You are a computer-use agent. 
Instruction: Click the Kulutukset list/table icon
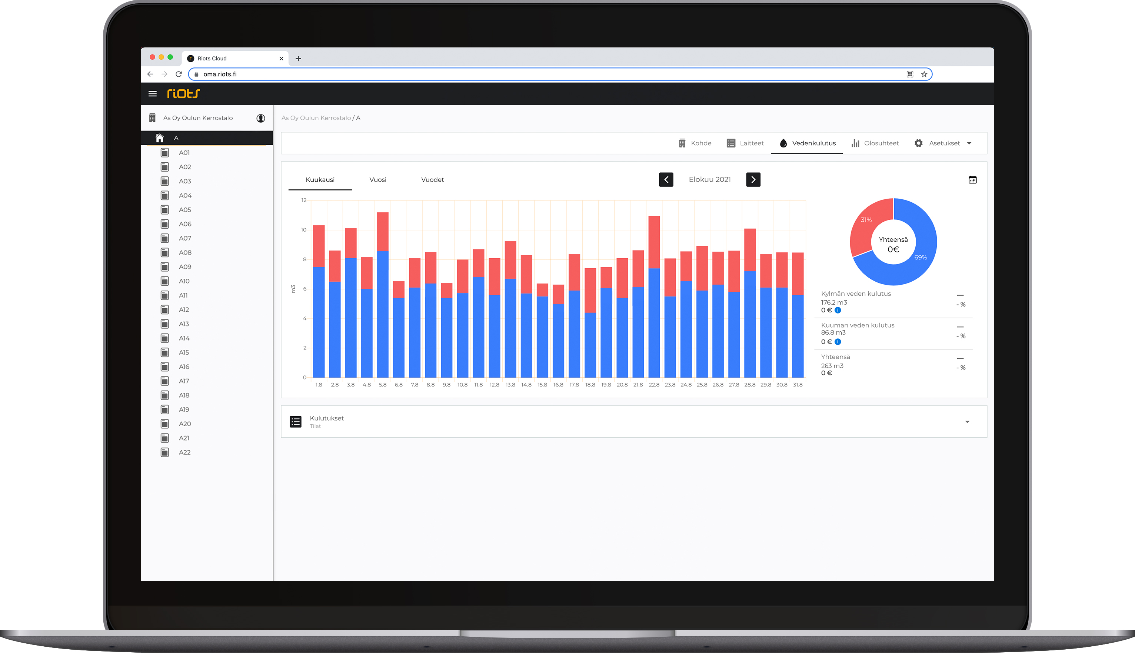coord(296,421)
